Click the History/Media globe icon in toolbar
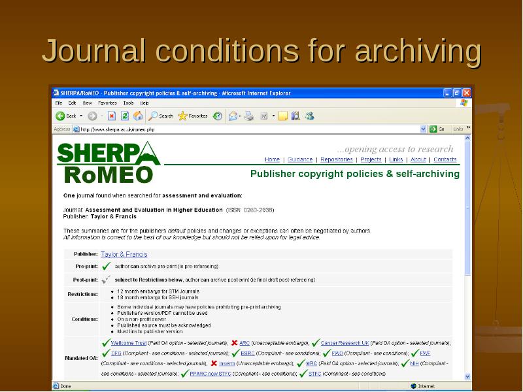This screenshot has height=392, width=523. pyautogui.click(x=218, y=116)
